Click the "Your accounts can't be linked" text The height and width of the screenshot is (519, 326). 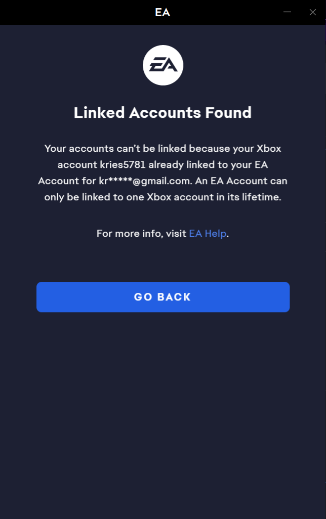106,149
